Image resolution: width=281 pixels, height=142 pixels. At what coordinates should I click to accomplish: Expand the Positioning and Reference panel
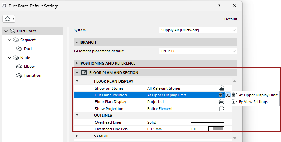tap(77, 63)
